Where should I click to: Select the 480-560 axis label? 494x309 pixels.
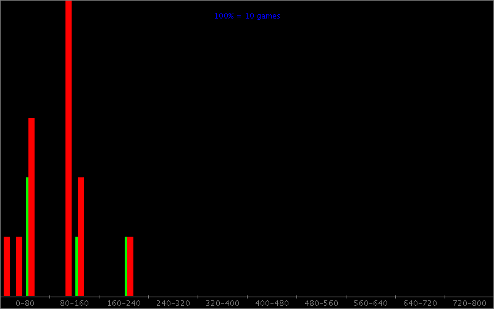[321, 303]
